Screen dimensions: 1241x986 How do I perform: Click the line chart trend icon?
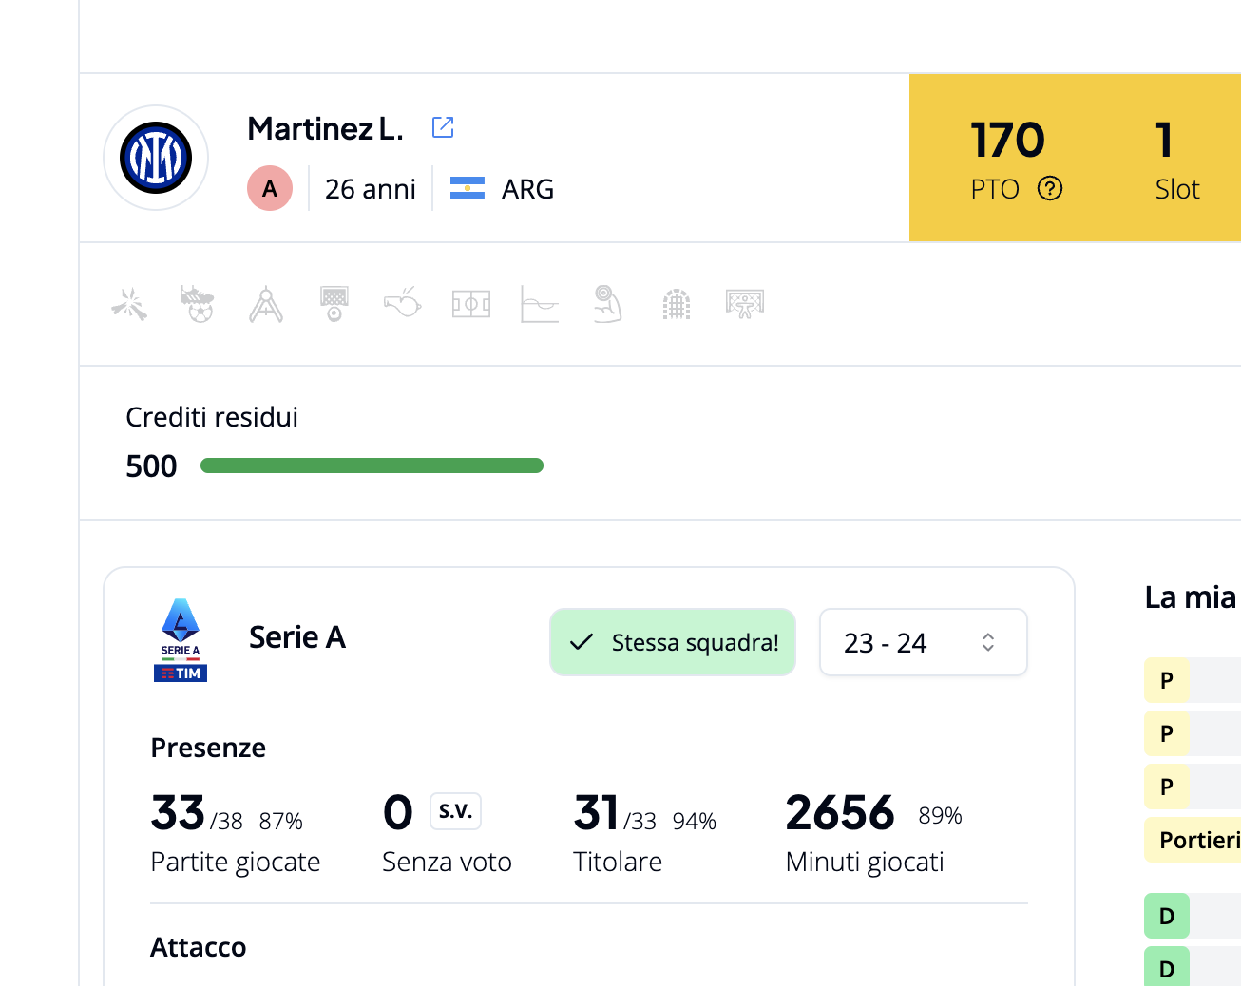540,304
